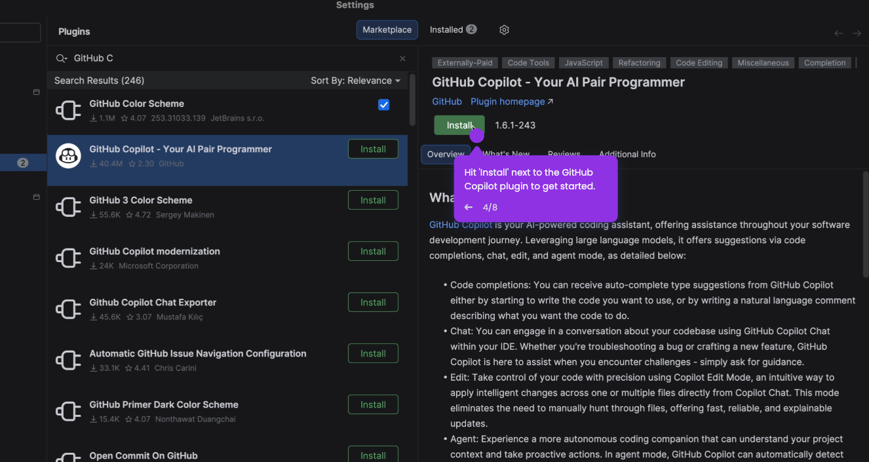Click GitHub Primer Dark Color Scheme icon

tap(68, 412)
